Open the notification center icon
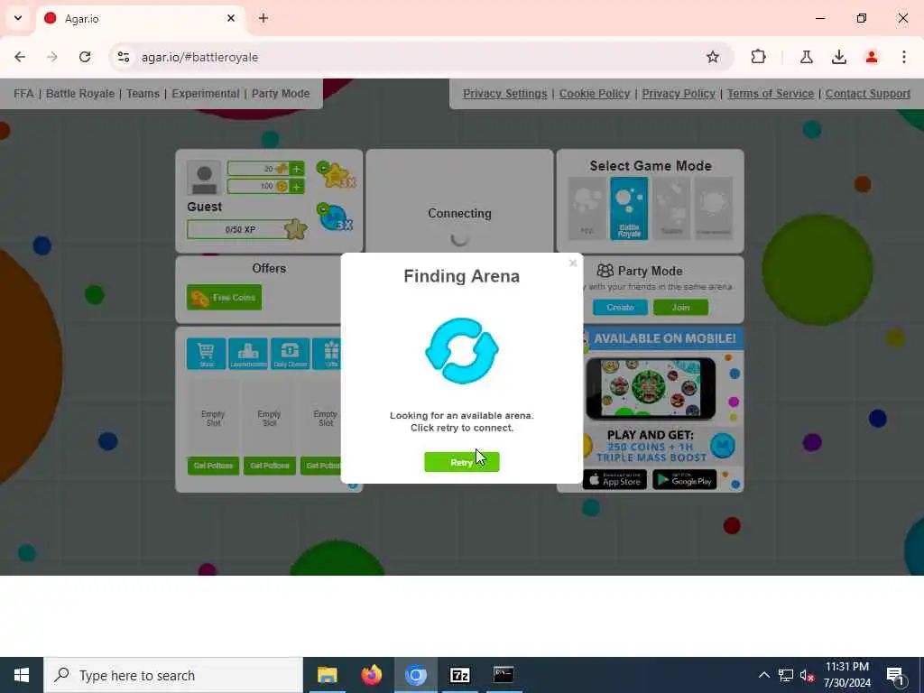 (x=895, y=676)
